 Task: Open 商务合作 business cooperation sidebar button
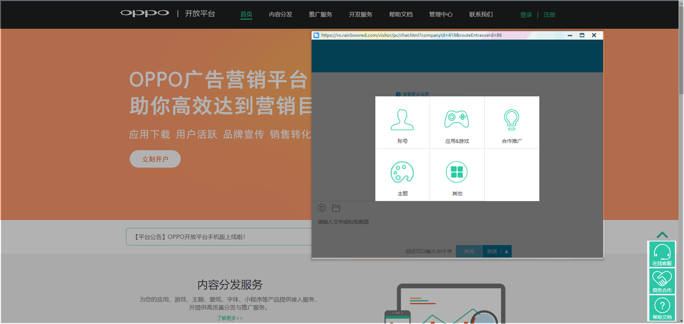tap(662, 281)
